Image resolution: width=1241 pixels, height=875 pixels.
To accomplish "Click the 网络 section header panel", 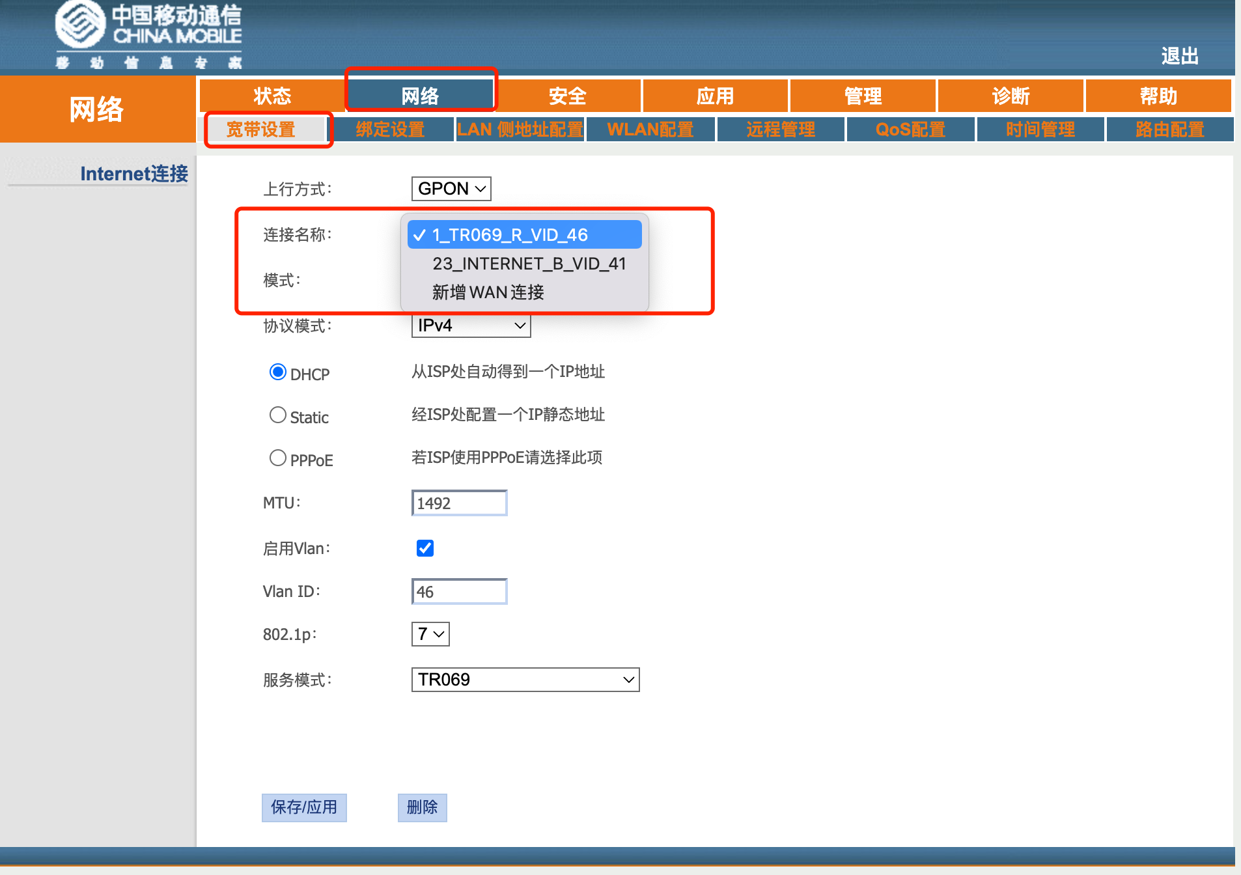I will click(x=97, y=109).
